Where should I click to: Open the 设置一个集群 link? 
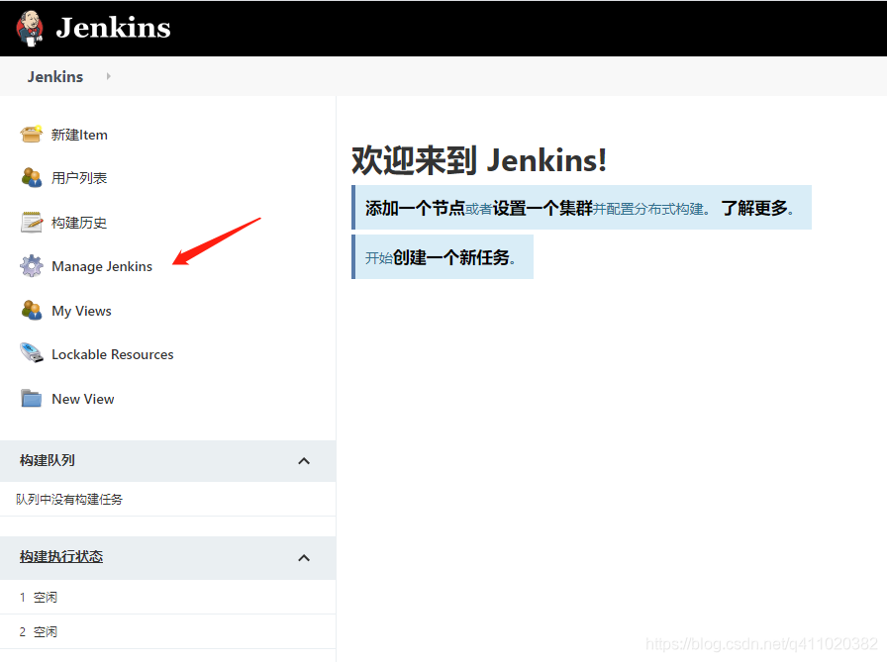[x=542, y=208]
